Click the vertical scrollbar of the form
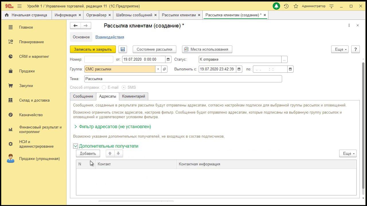The height and width of the screenshot is (206, 367). tap(364, 125)
